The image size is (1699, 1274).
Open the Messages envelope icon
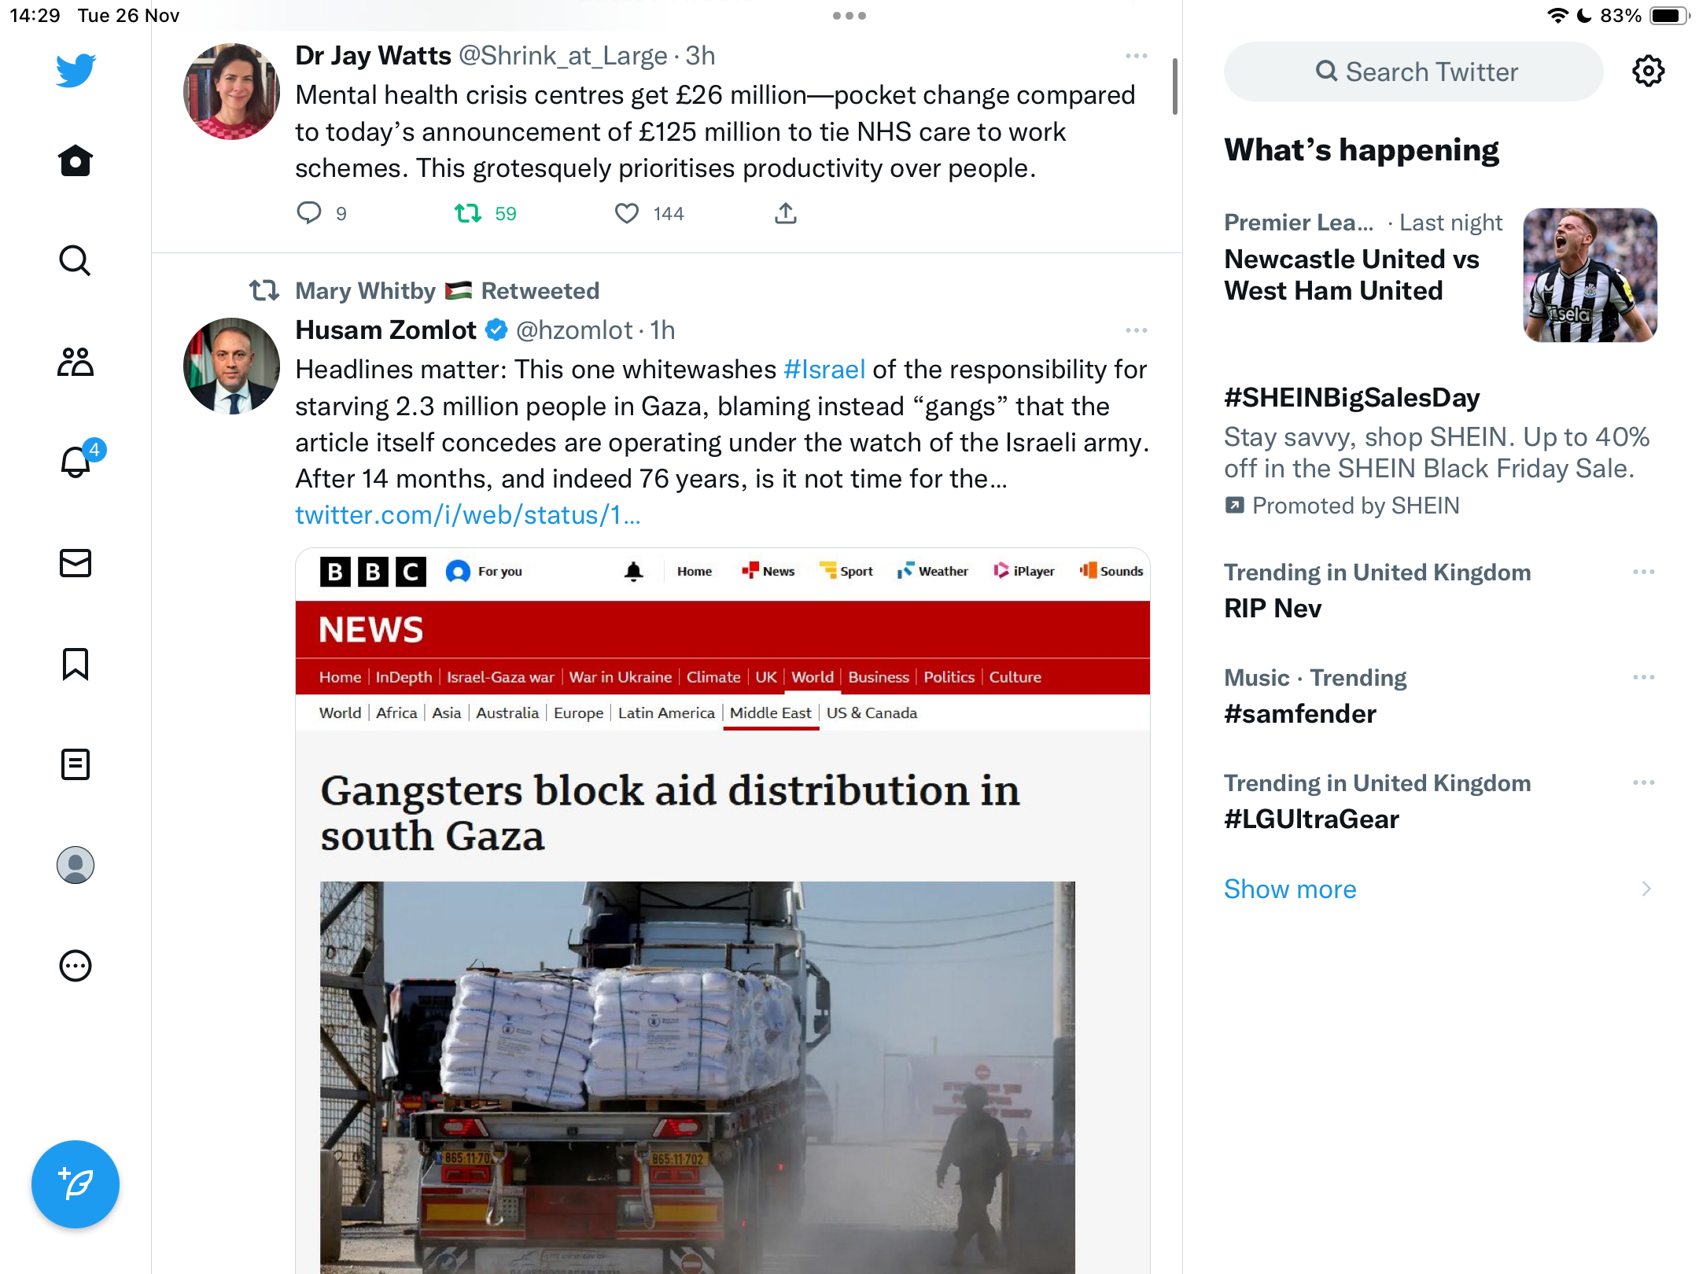pyautogui.click(x=76, y=563)
